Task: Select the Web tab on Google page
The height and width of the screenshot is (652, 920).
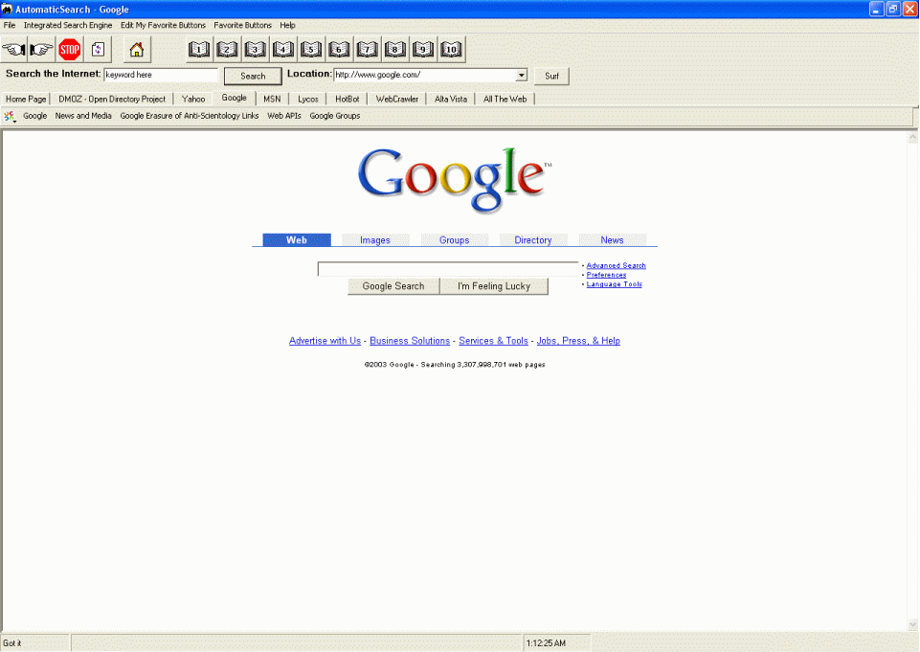Action: pyautogui.click(x=297, y=240)
